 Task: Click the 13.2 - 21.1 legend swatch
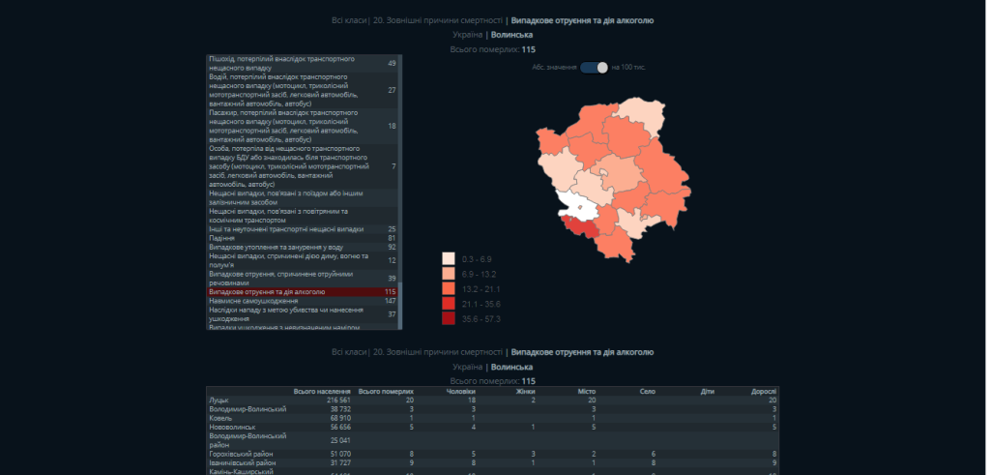pos(449,288)
